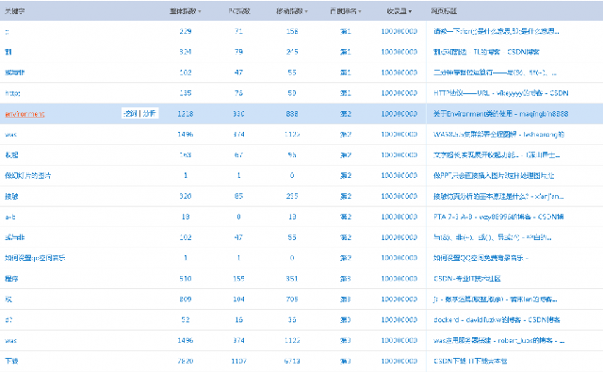The height and width of the screenshot is (372, 603).
Task: Open the 程序 keyword link
Action: coord(11,279)
